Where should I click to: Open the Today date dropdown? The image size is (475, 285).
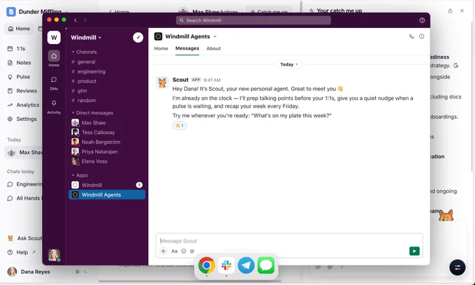coord(289,64)
